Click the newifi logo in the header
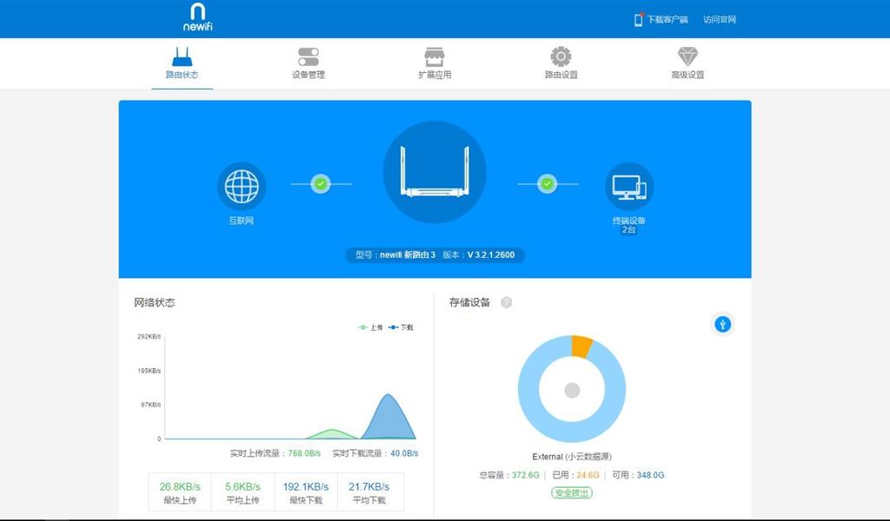The width and height of the screenshot is (890, 521). coord(198,18)
